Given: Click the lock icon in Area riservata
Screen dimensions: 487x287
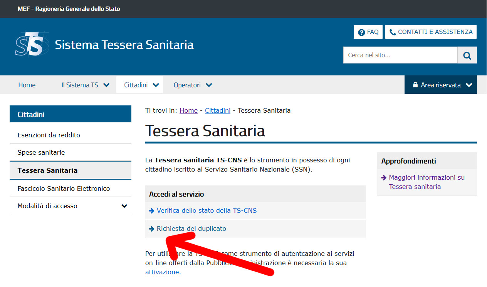Looking at the screenshot, I should click(415, 85).
